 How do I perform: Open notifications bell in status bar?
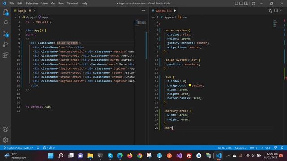(282, 148)
